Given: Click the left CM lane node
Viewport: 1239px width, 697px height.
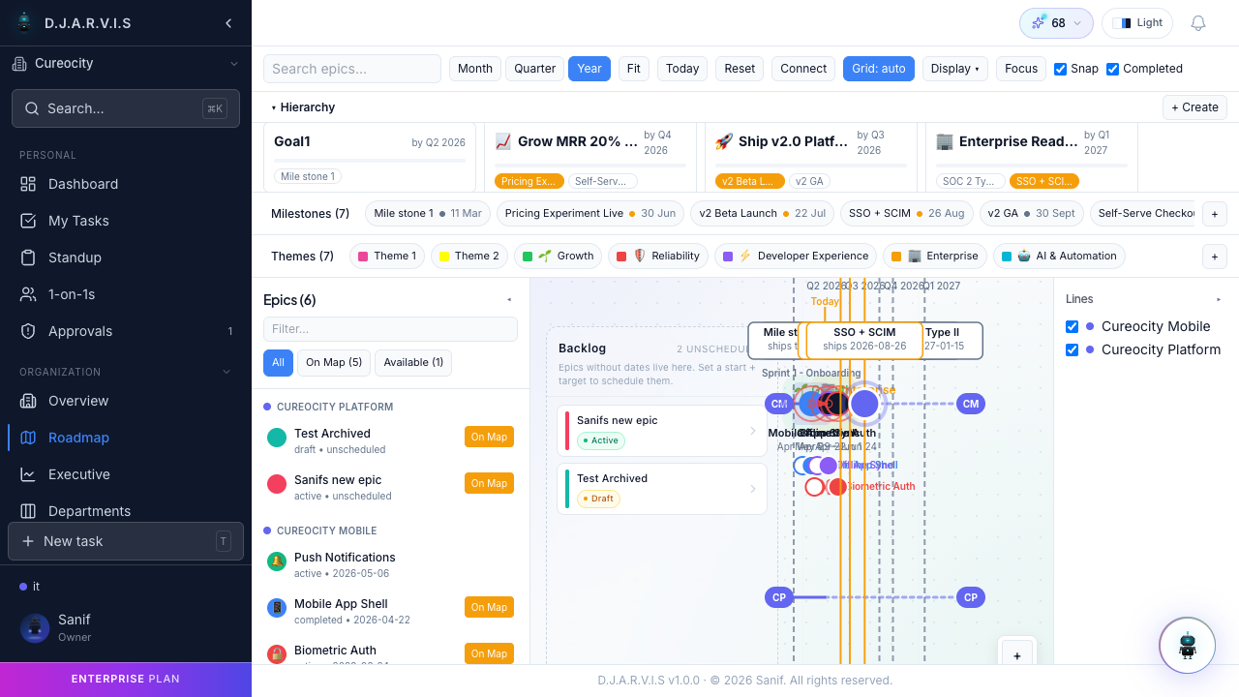Looking at the screenshot, I should (778, 404).
